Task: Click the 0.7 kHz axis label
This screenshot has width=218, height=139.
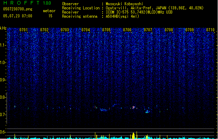Action: (x=3, y=115)
